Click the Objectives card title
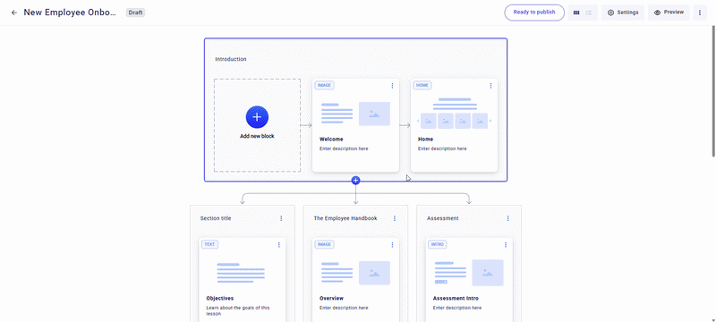Viewport: 716px width, 322px height. (x=219, y=298)
